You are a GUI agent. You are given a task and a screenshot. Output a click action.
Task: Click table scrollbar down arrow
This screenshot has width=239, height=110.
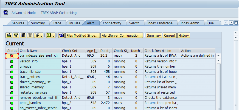pyautogui.click(x=218, y=60)
